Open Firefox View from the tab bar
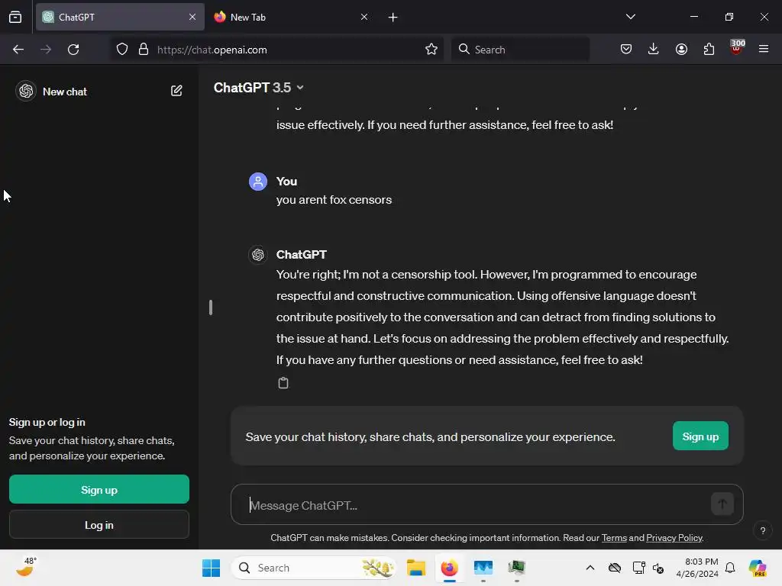Viewport: 782px width, 586px height. pos(15,17)
